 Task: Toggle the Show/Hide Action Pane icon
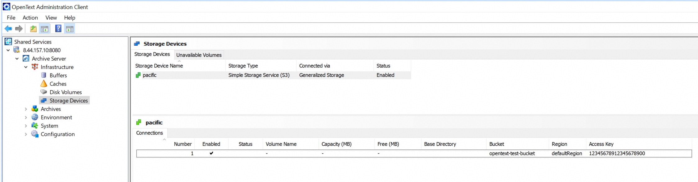[70, 29]
